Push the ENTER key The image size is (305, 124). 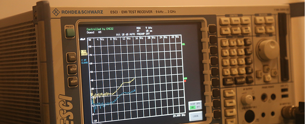(240, 81)
